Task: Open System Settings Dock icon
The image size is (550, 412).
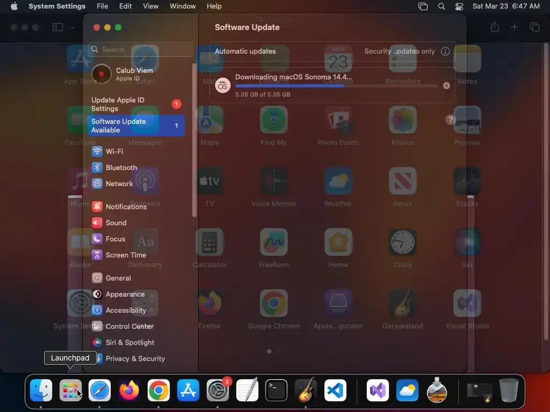Action: click(218, 390)
